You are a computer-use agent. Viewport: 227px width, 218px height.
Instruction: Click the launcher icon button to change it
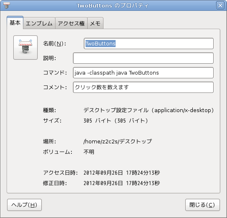pyautogui.click(x=25, y=48)
